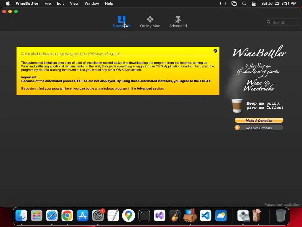The width and height of the screenshot is (302, 227).
Task: Open the Edit menu
Action: click(60, 4)
